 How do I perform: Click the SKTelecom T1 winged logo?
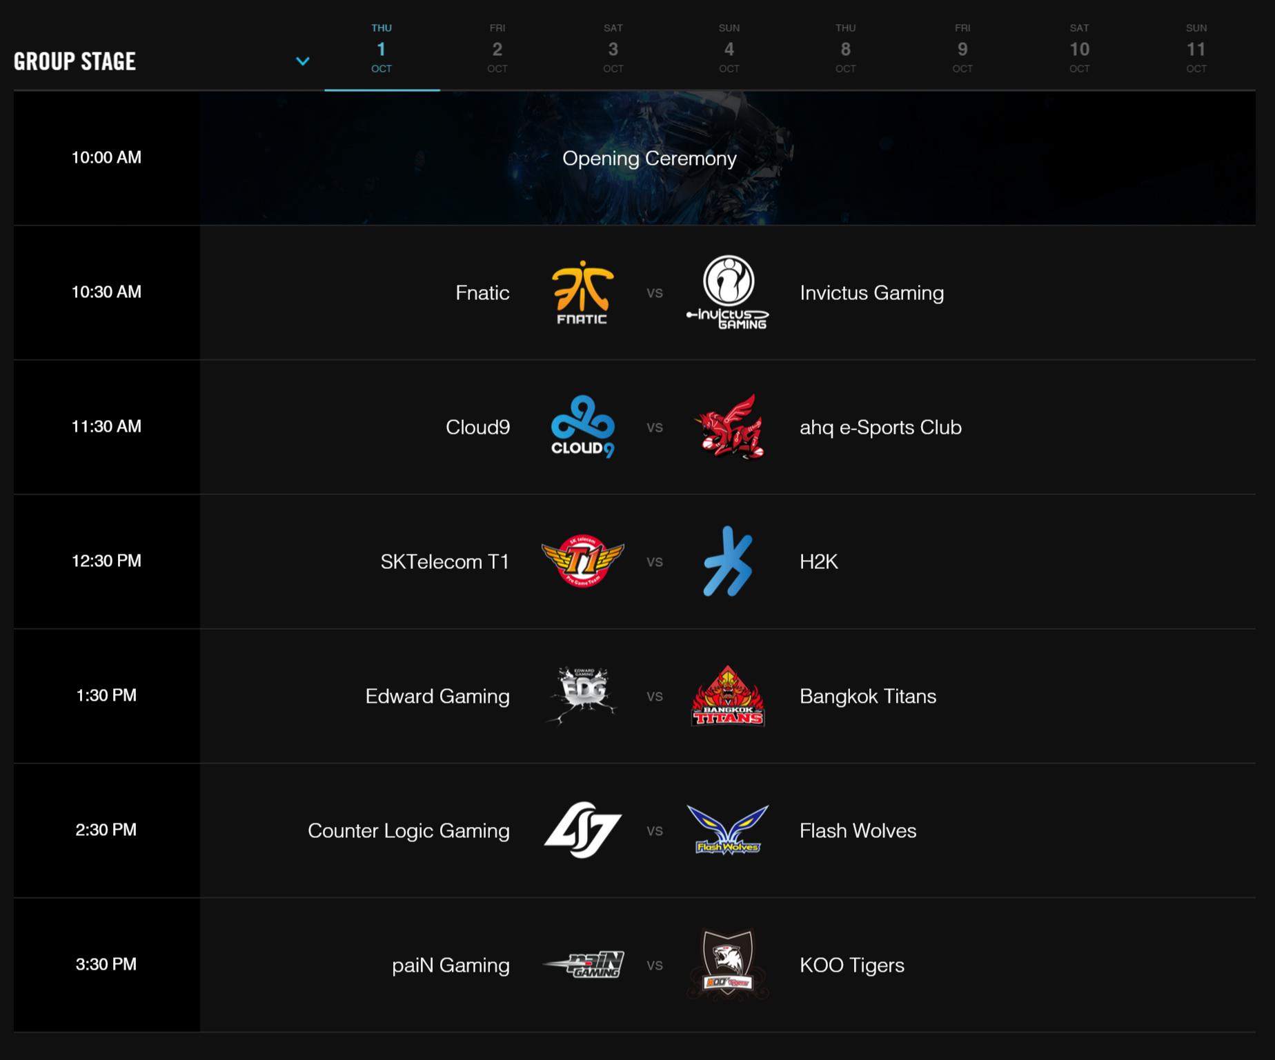pyautogui.click(x=583, y=561)
